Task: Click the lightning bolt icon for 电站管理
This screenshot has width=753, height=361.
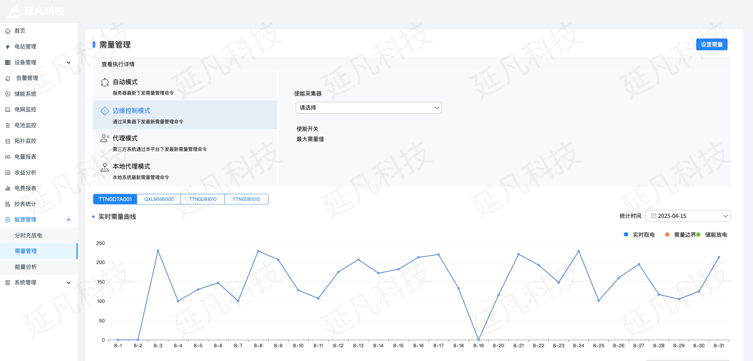Action: 8,47
